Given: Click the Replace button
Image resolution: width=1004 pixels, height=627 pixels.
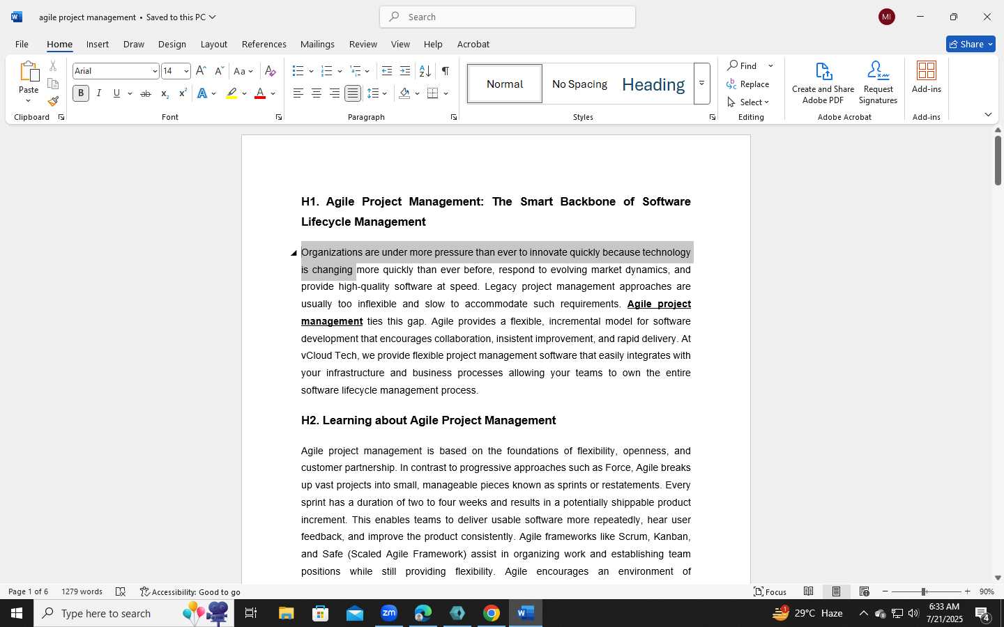Looking at the screenshot, I should pyautogui.click(x=747, y=84).
